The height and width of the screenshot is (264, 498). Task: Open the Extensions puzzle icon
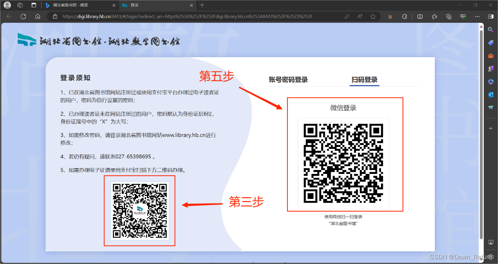click(405, 16)
